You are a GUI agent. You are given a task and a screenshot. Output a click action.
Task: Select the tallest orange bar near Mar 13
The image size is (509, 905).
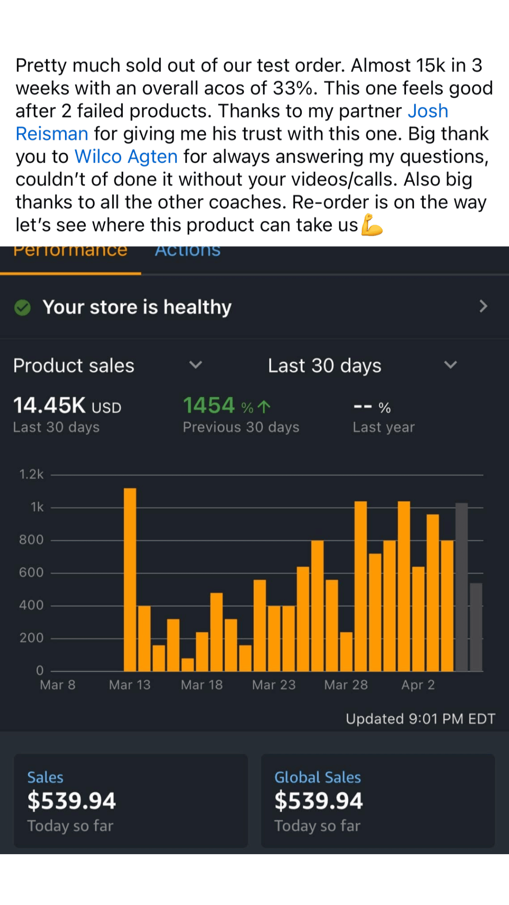[x=130, y=579]
